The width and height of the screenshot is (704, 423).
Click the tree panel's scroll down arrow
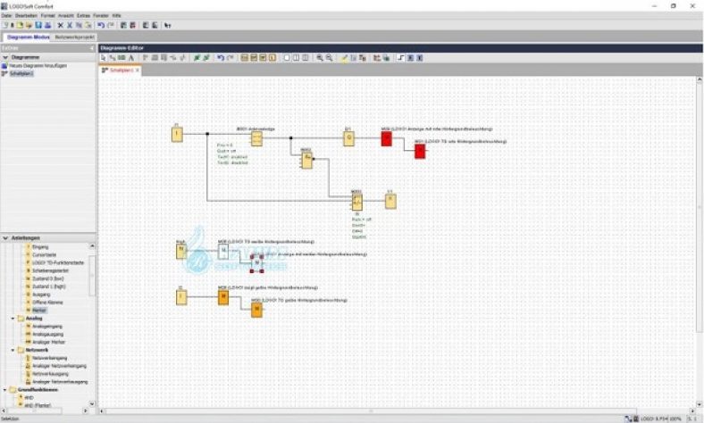pyautogui.click(x=92, y=403)
